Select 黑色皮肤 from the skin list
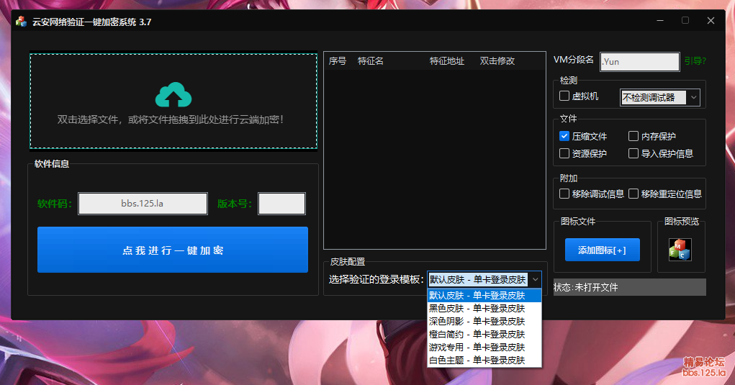735x385 pixels. tap(477, 308)
